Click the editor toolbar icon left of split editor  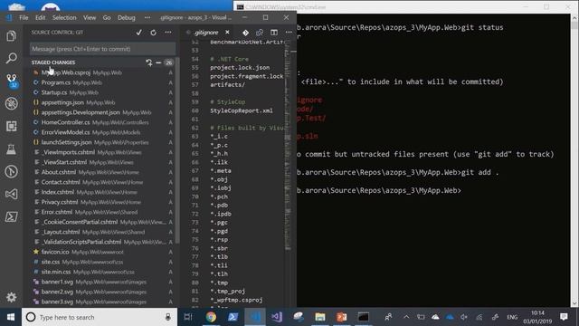tap(260, 33)
